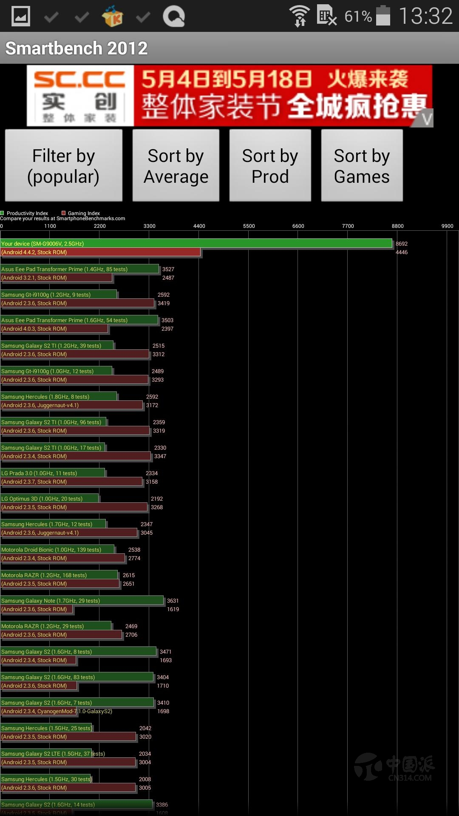Screen dimensions: 459x816
Task: Select the Android 4.4.2 Stock ROM gaming bar
Action: [100, 252]
